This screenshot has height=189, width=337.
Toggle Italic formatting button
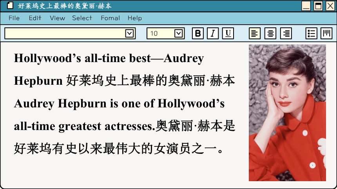pyautogui.click(x=213, y=33)
